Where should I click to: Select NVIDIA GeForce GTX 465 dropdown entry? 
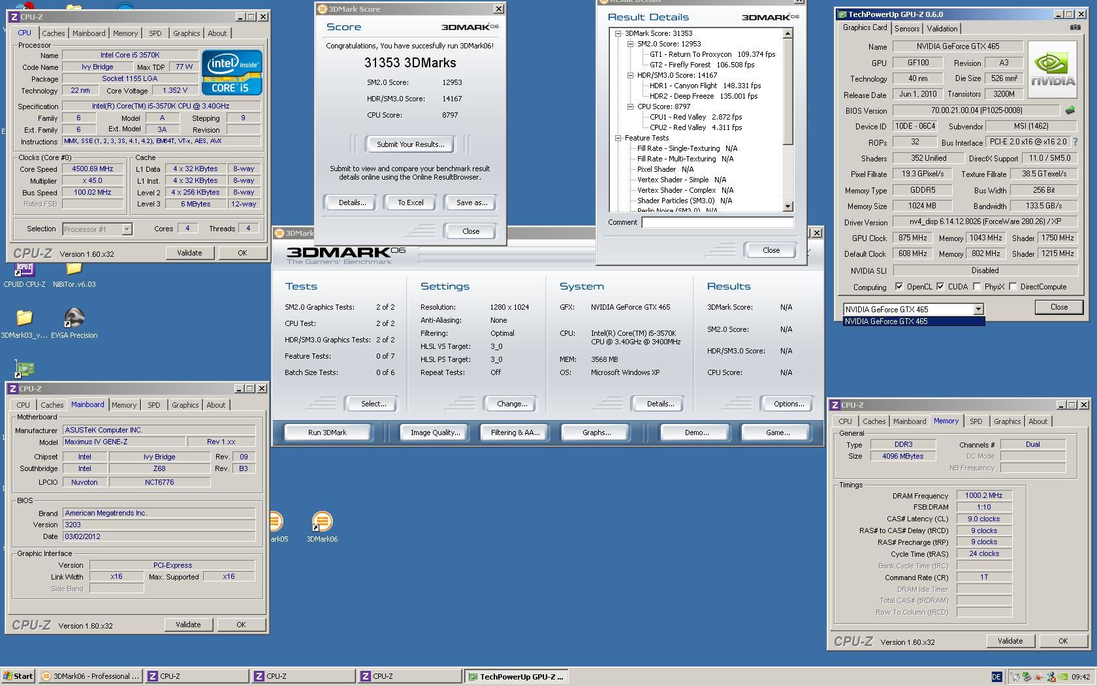click(x=914, y=321)
